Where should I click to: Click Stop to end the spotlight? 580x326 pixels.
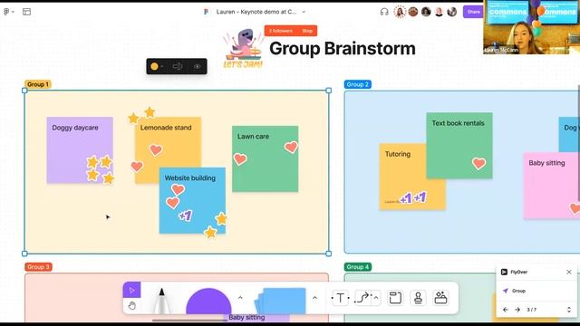coord(307,31)
